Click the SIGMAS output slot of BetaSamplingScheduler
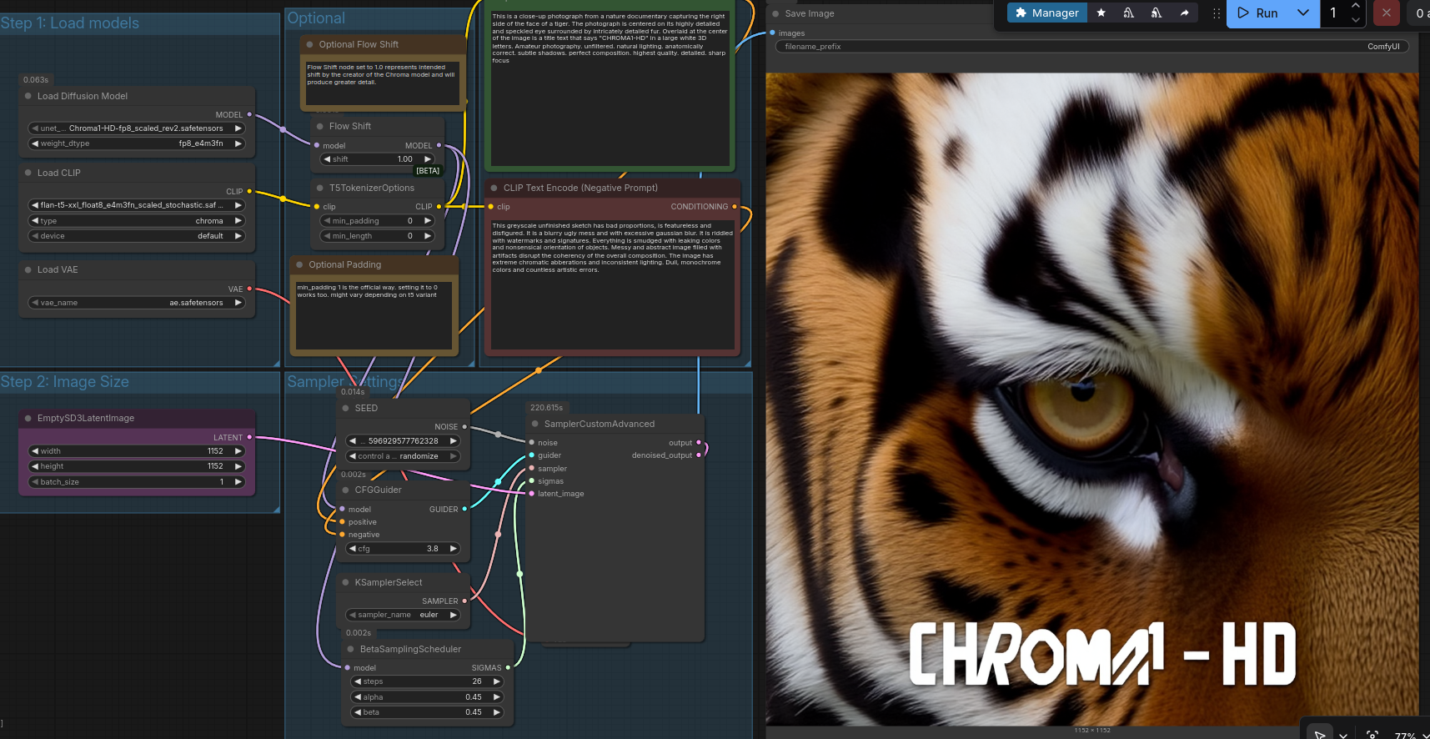 pos(508,667)
